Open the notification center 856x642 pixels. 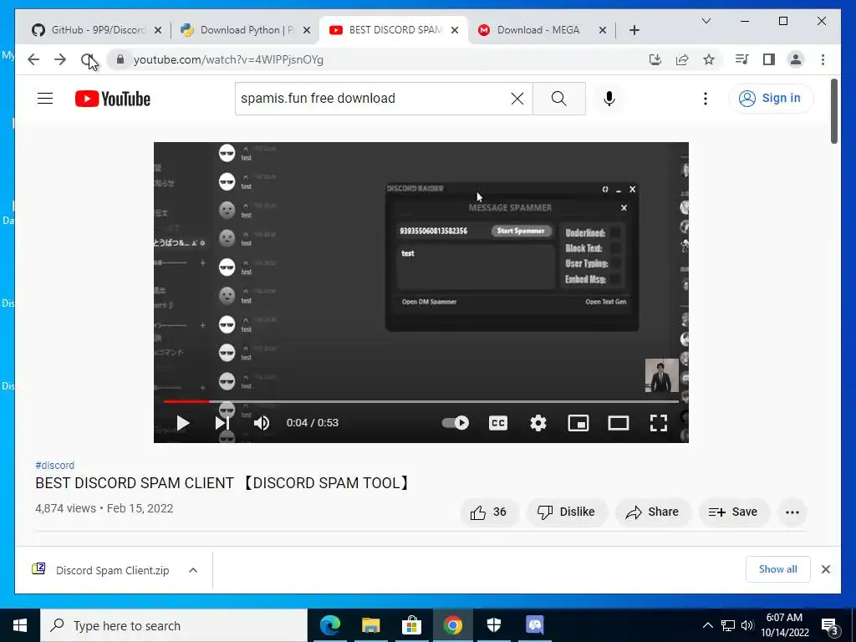[830, 625]
